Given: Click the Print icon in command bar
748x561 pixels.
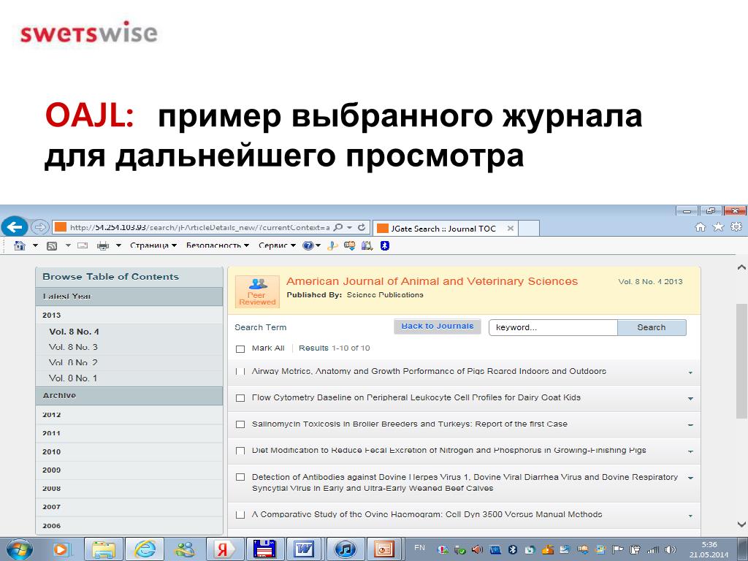Looking at the screenshot, I should (x=102, y=245).
